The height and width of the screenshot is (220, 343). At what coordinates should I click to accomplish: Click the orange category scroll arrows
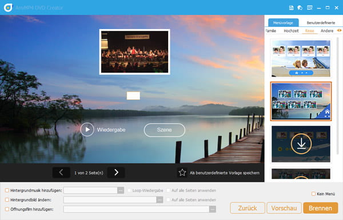click(339, 30)
